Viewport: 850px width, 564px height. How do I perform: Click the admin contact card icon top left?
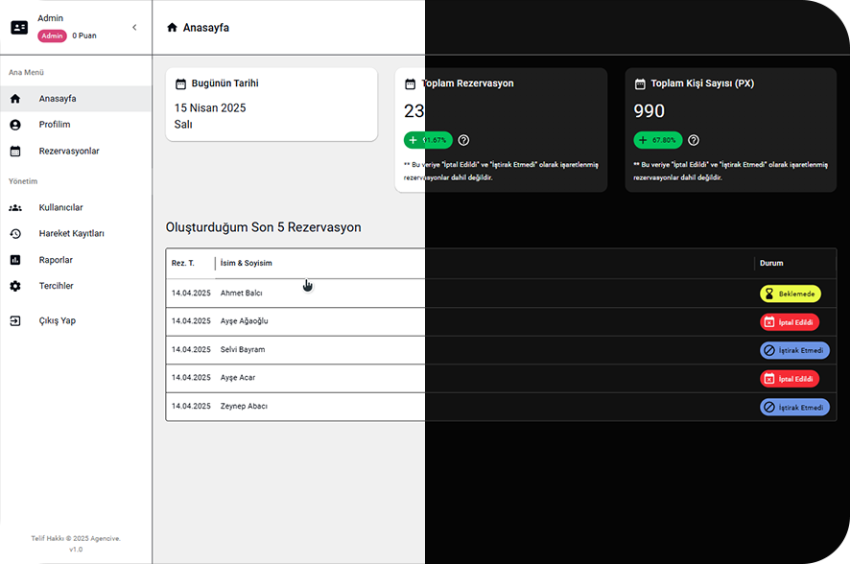[x=17, y=27]
